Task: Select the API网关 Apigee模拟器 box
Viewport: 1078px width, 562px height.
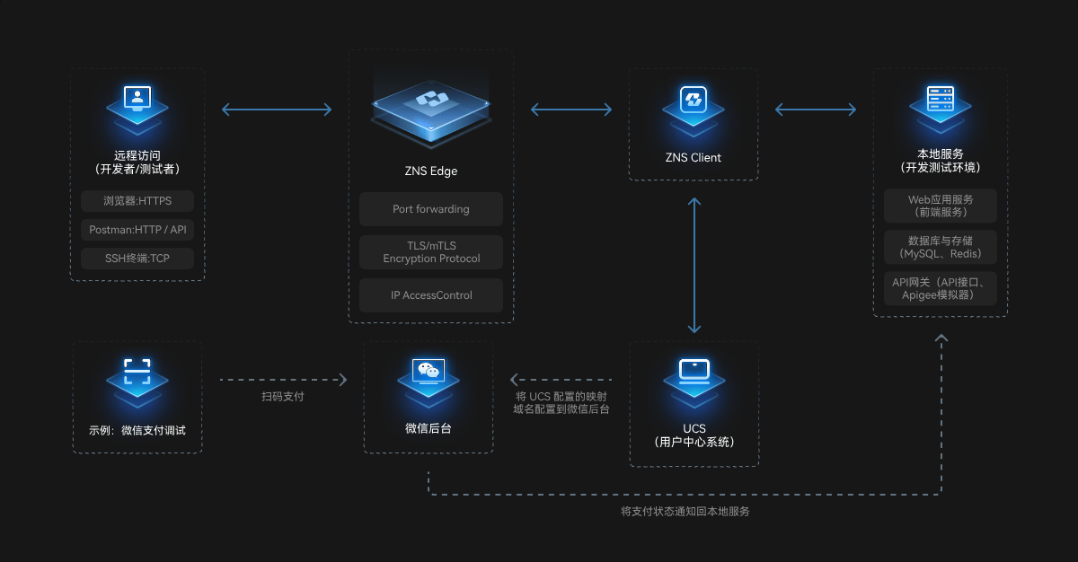Action: [941, 288]
